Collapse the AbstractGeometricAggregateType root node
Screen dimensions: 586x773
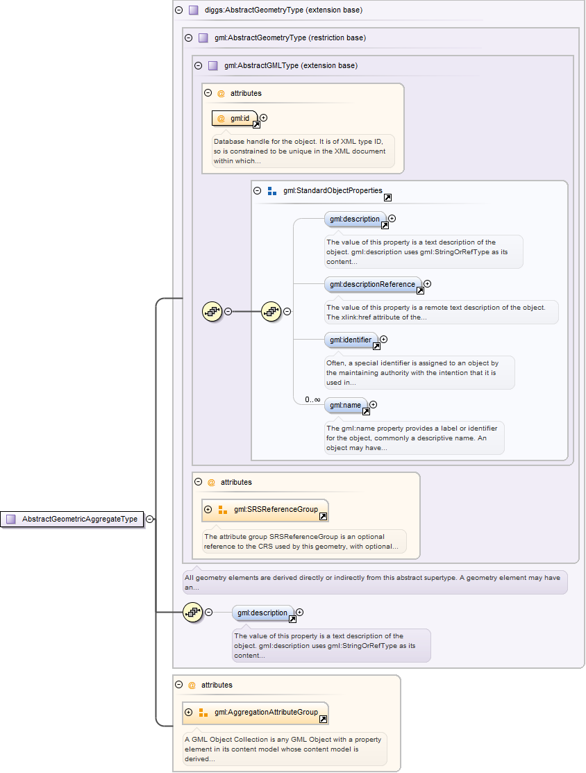click(149, 519)
